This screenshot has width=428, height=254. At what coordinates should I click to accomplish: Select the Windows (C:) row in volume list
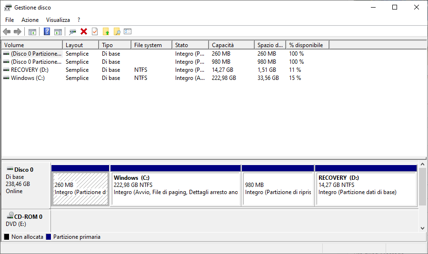pos(166,78)
